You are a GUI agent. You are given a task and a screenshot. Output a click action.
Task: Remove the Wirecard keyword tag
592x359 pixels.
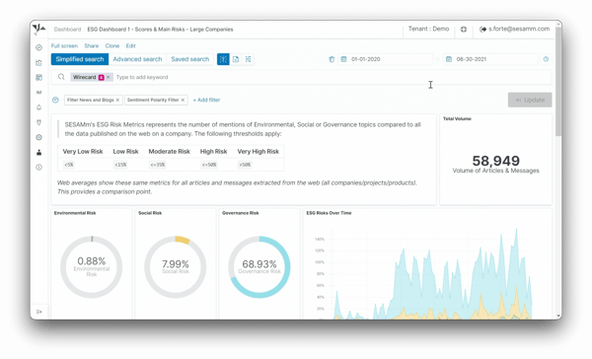pos(109,77)
